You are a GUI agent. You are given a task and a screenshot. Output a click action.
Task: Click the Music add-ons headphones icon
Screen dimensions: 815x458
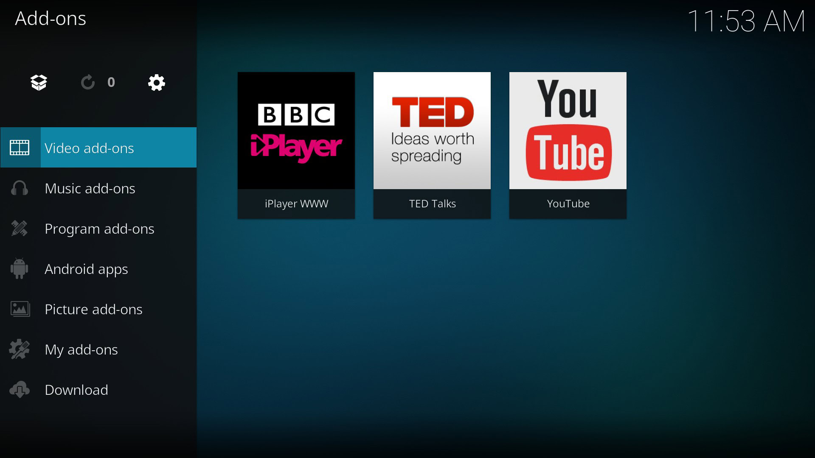[19, 187]
